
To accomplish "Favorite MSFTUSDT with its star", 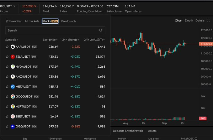I will tap(7, 107).
